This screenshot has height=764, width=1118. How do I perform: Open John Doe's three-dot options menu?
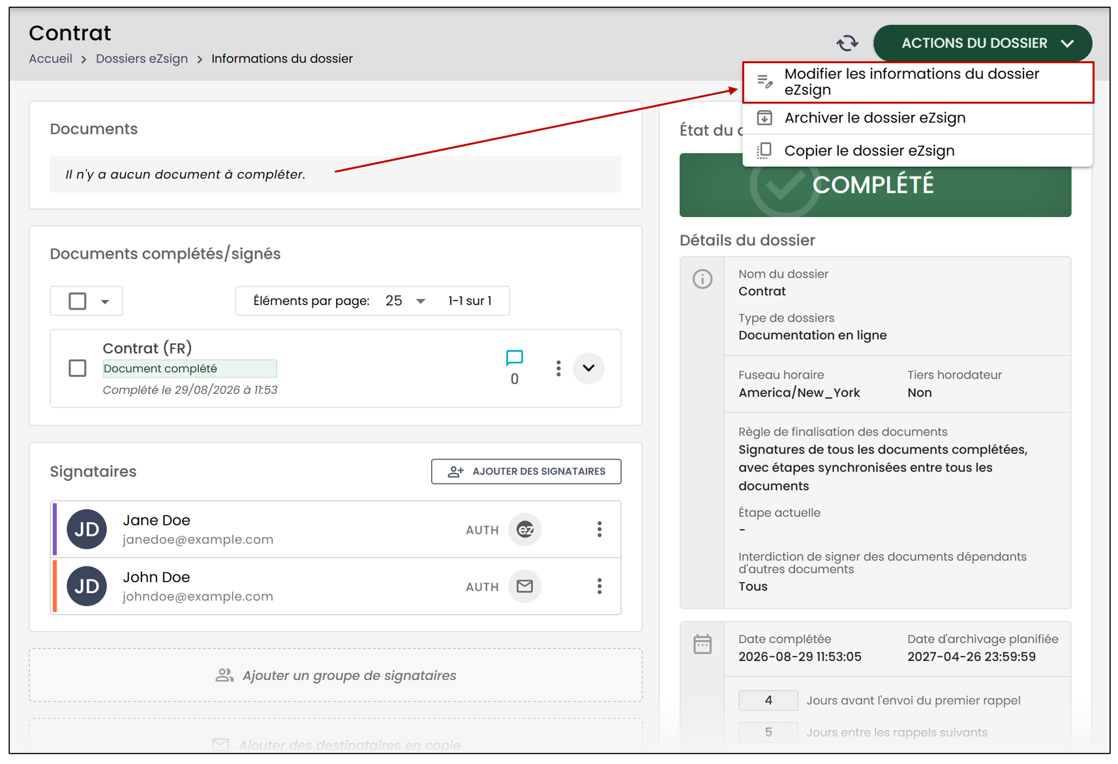click(x=599, y=586)
